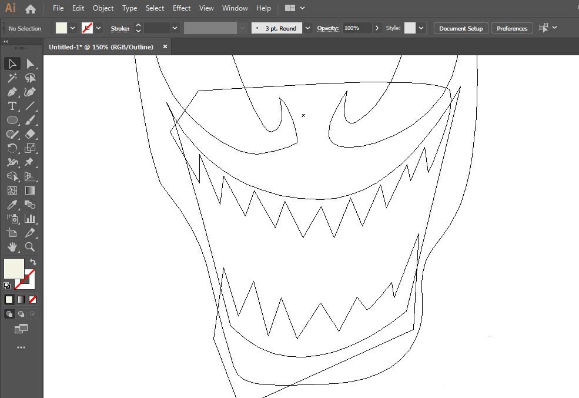579x398 pixels.
Task: Open the Object menu
Action: [x=103, y=8]
